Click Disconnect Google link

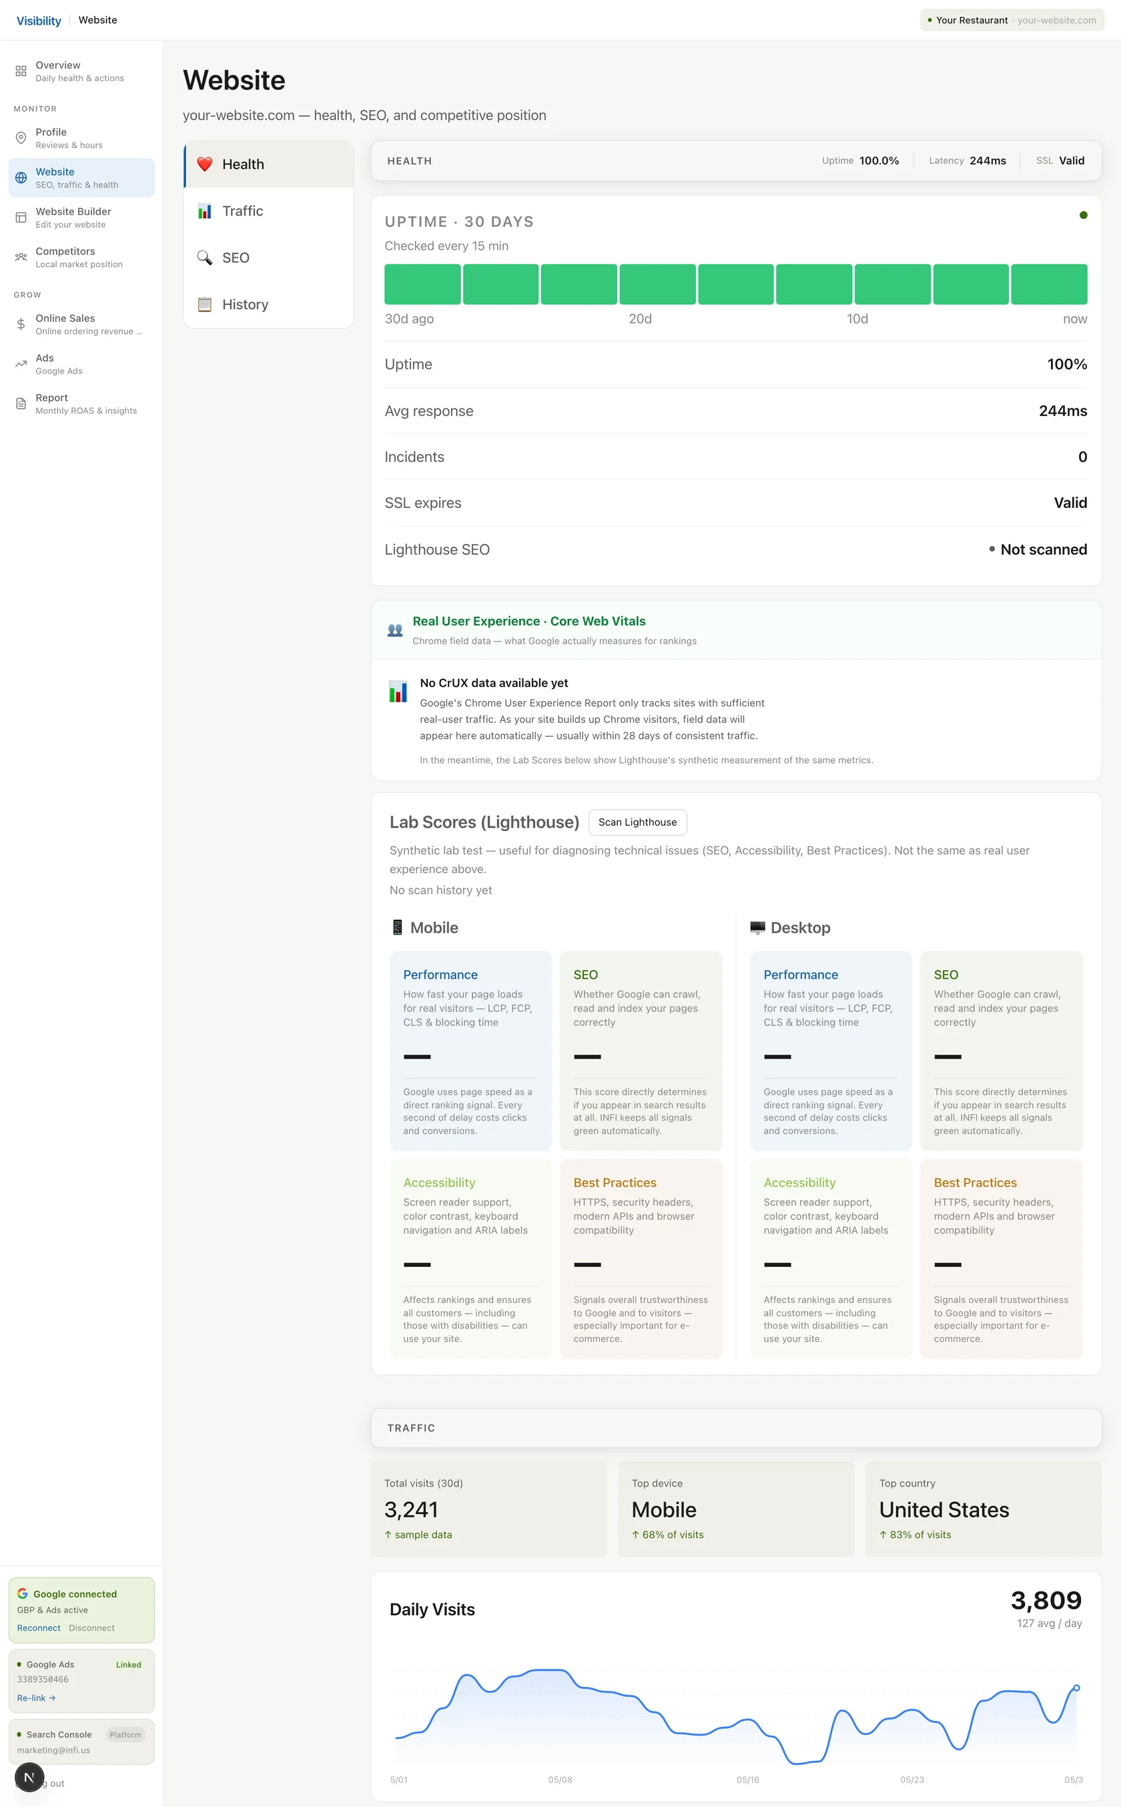pos(92,1627)
